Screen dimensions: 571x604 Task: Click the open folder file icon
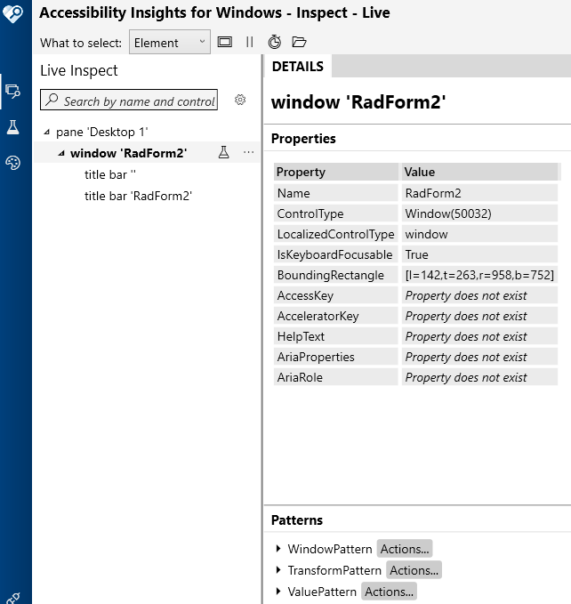299,42
